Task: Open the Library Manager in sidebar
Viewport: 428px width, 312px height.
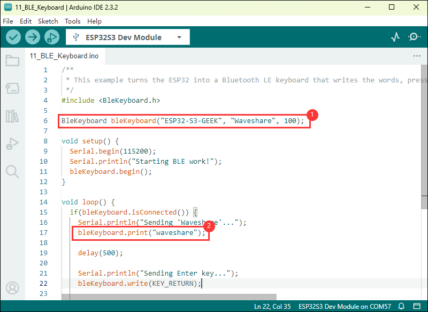Action: tap(12, 116)
